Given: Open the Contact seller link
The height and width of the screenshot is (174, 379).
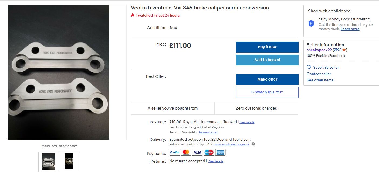Looking at the screenshot, I should click(x=319, y=74).
